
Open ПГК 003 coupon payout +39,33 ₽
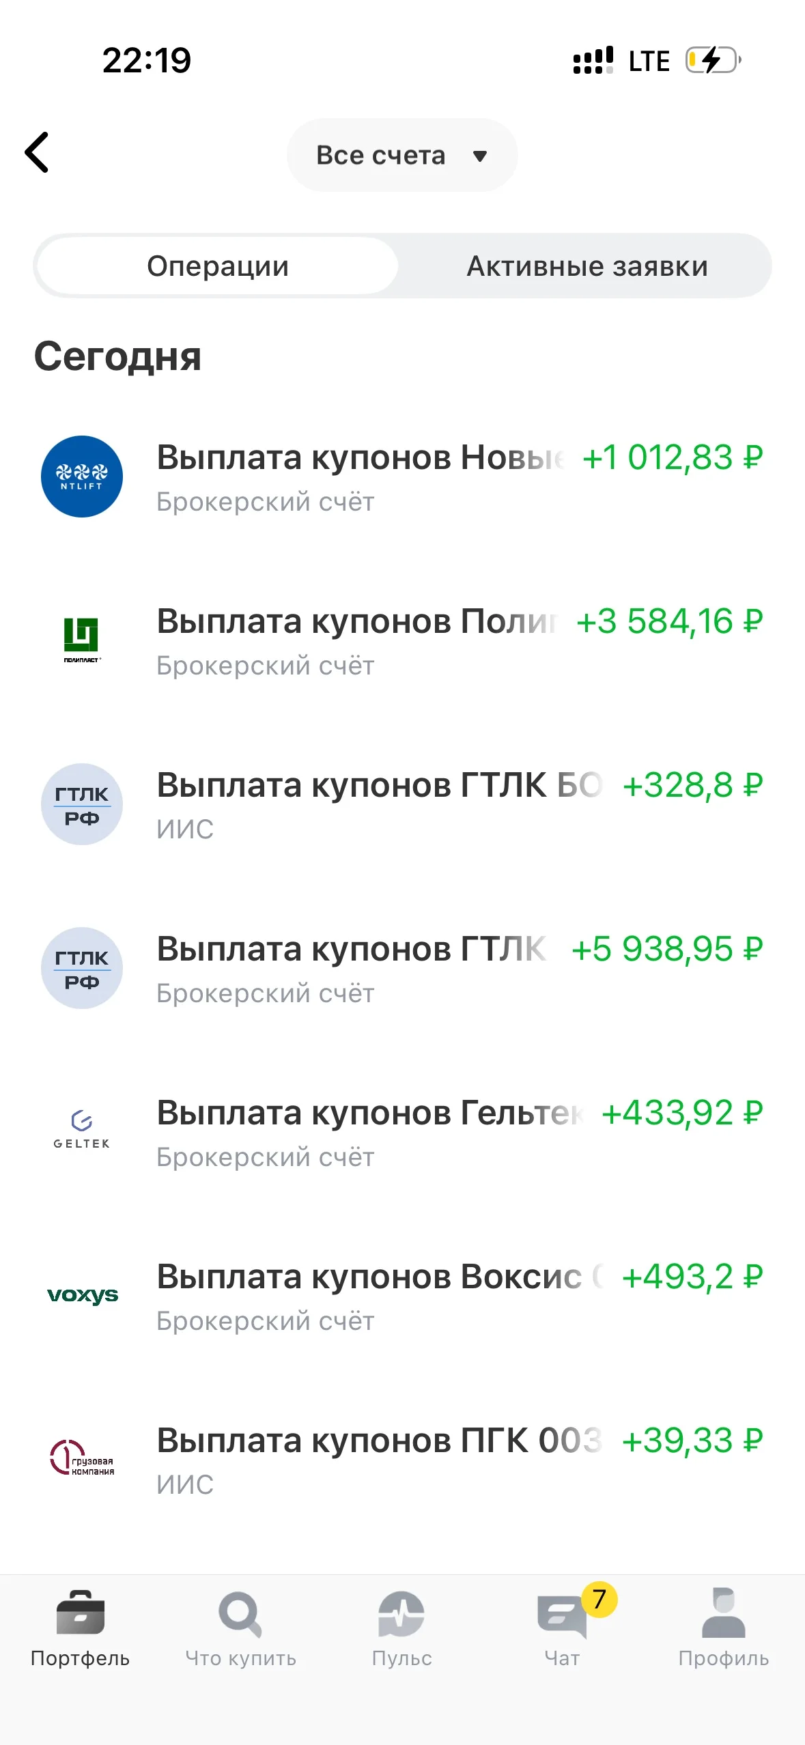coord(402,1460)
